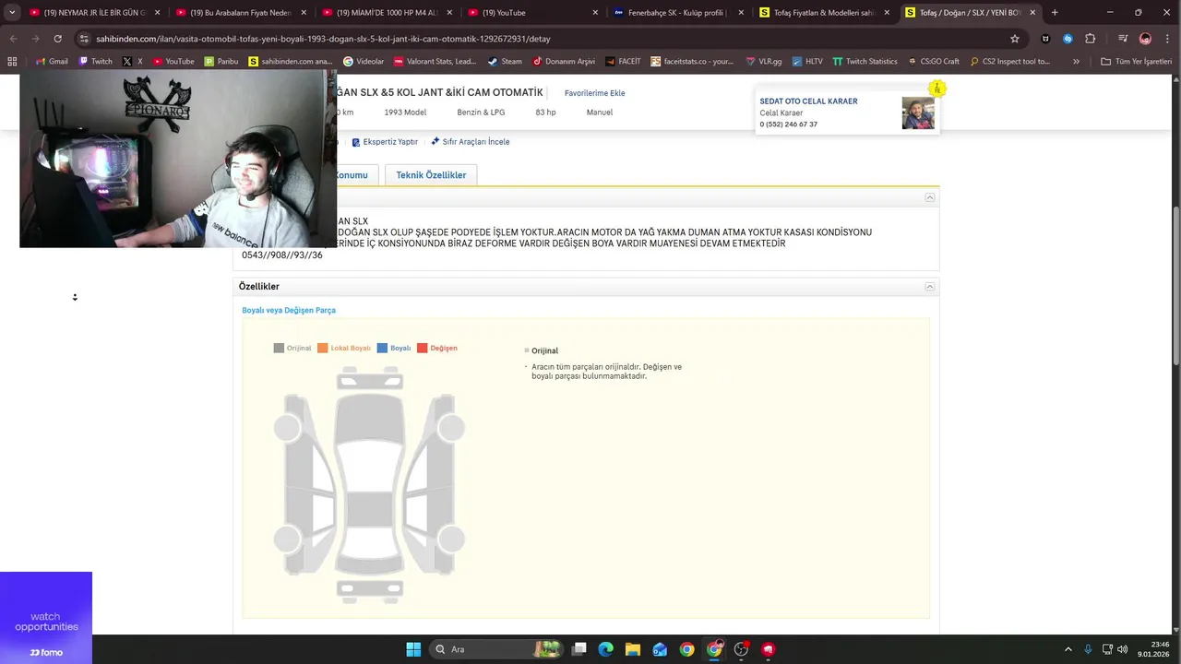The width and height of the screenshot is (1181, 664).
Task: Open the FACEIT bookmark
Action: [x=624, y=61]
